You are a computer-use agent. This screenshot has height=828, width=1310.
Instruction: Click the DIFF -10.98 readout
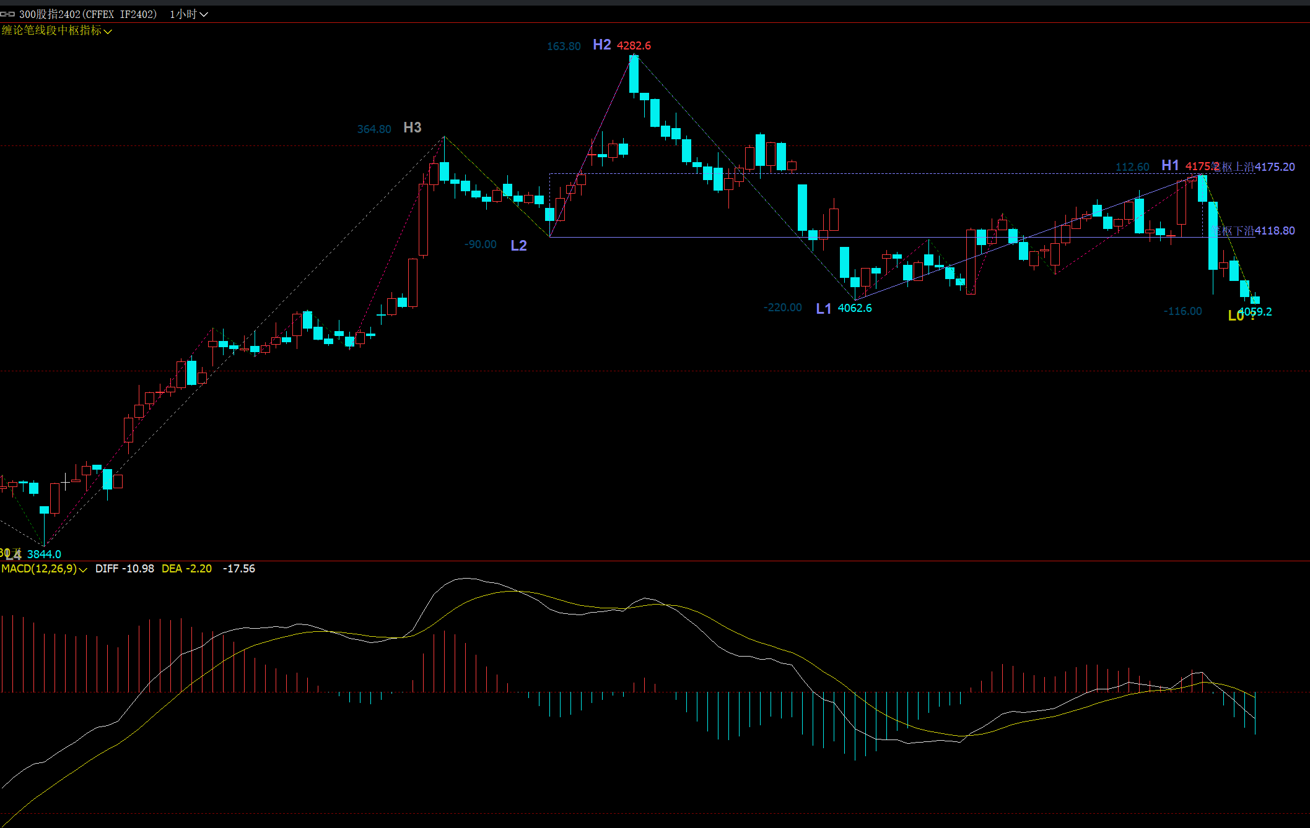[x=124, y=569]
